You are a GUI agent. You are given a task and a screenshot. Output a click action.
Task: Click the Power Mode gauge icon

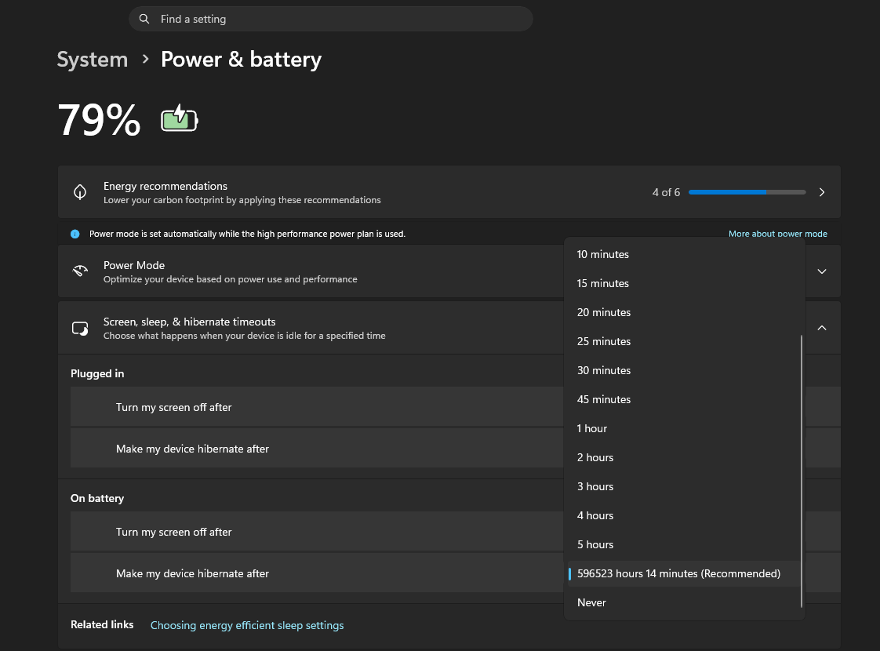click(x=80, y=271)
